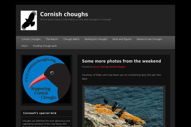Open the Working for choughs menu
The width and height of the screenshot is (191, 127).
(x=96, y=39)
